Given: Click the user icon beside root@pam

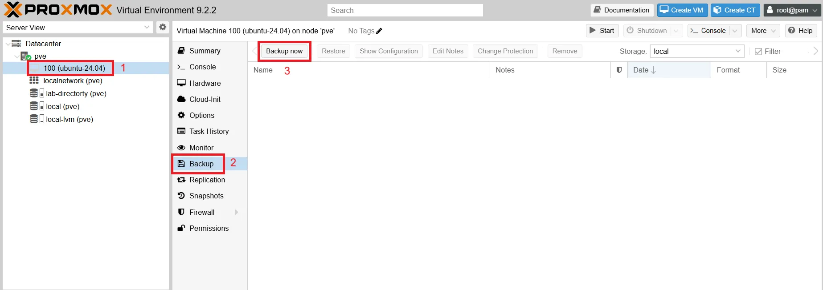Looking at the screenshot, I should click(770, 10).
